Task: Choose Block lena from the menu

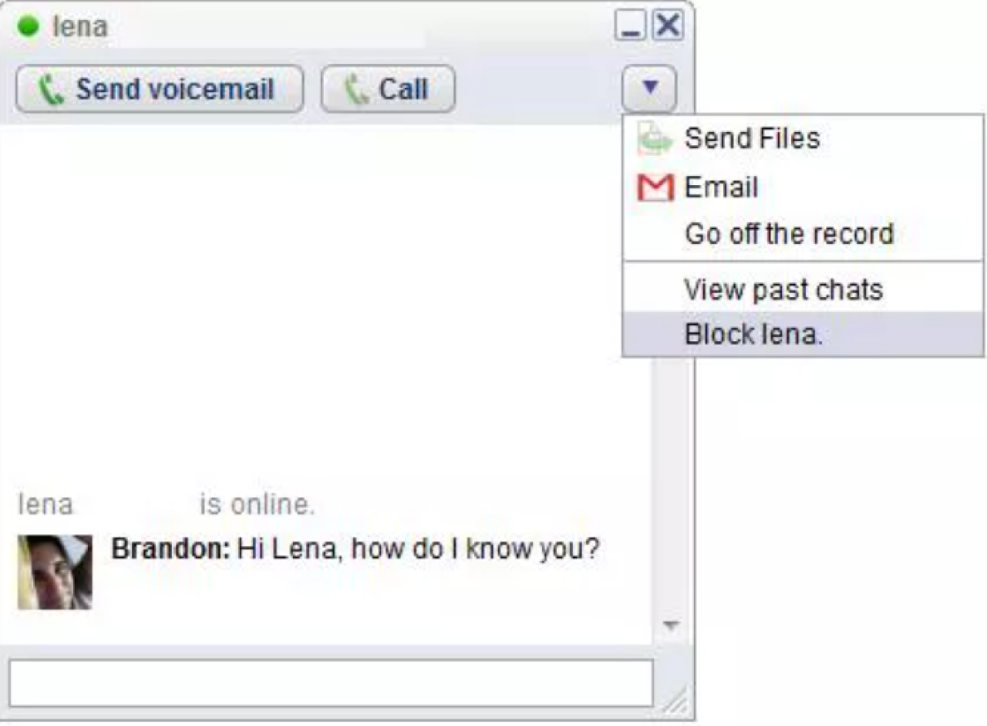Action: (x=753, y=335)
